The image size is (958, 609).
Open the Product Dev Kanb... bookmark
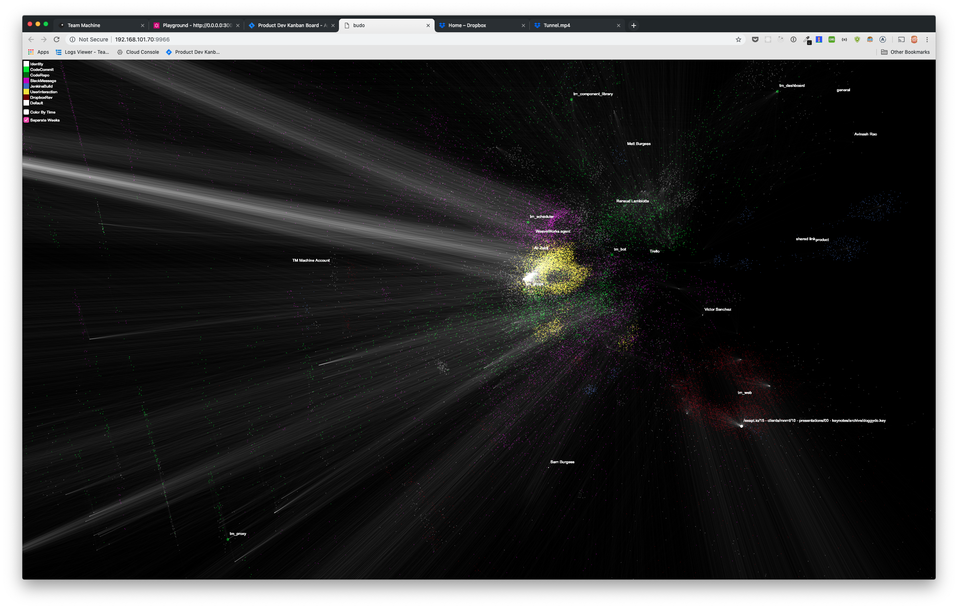point(193,52)
